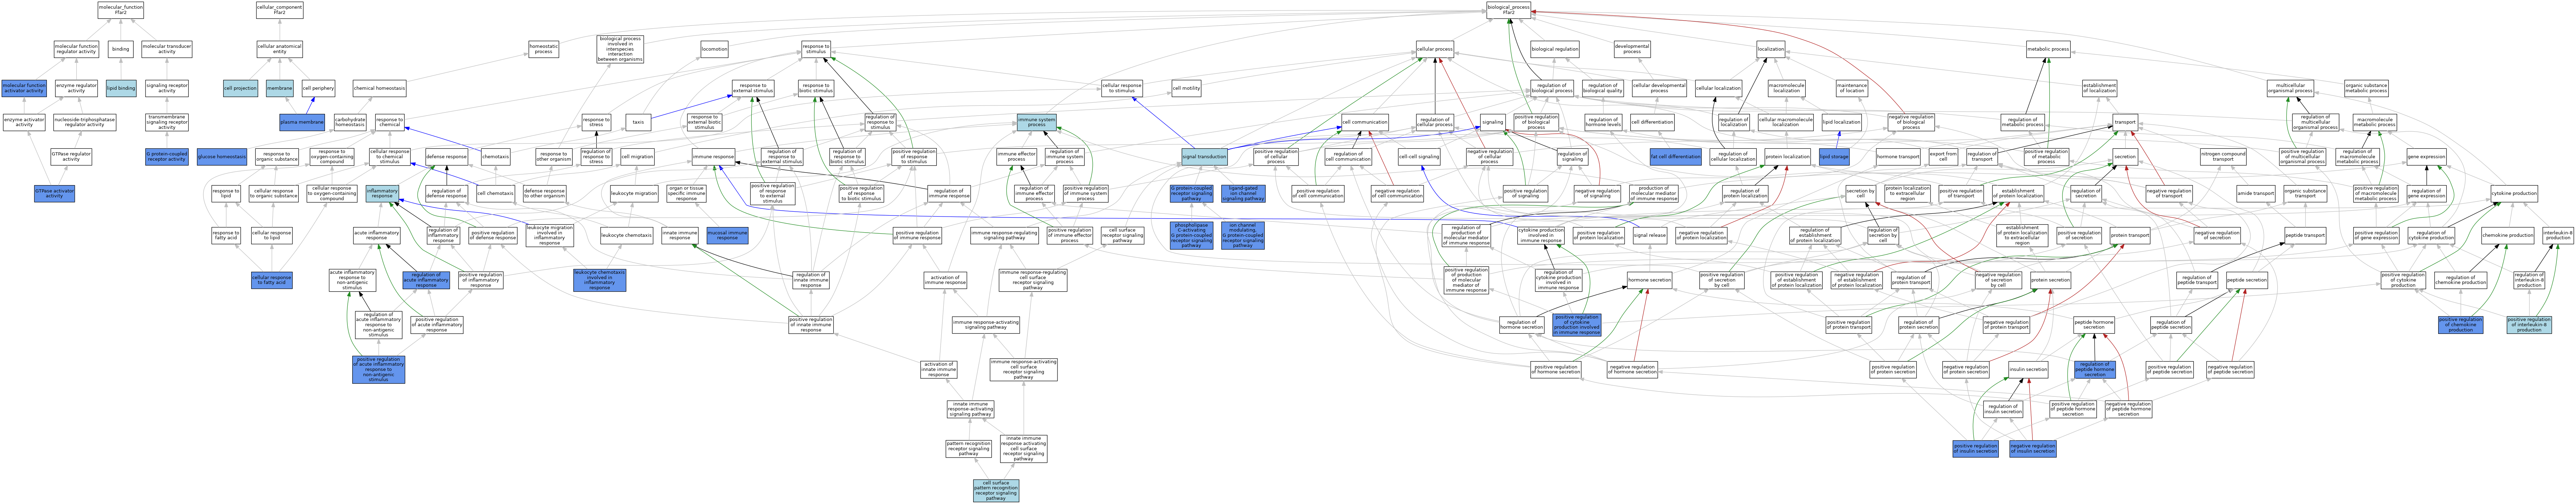The height and width of the screenshot is (504, 2576).
Task: Click the response to fatty acid node
Action: click(x=226, y=235)
